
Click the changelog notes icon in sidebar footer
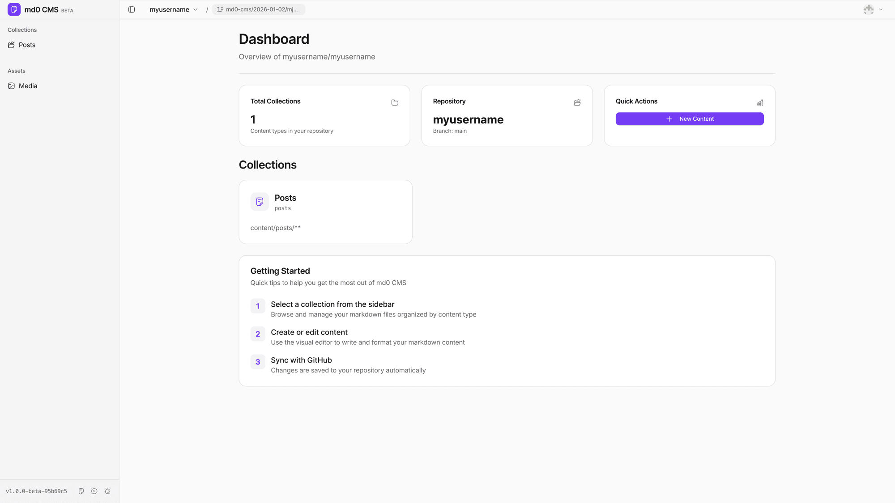click(x=81, y=491)
